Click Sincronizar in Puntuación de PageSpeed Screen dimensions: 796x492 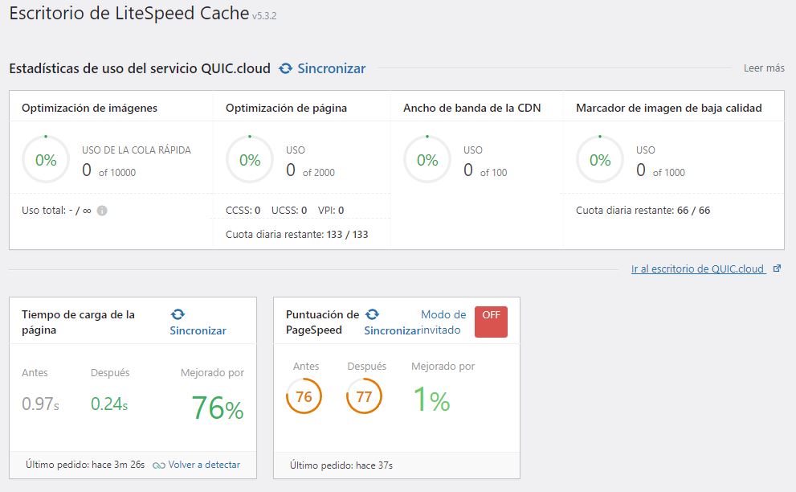click(x=392, y=330)
